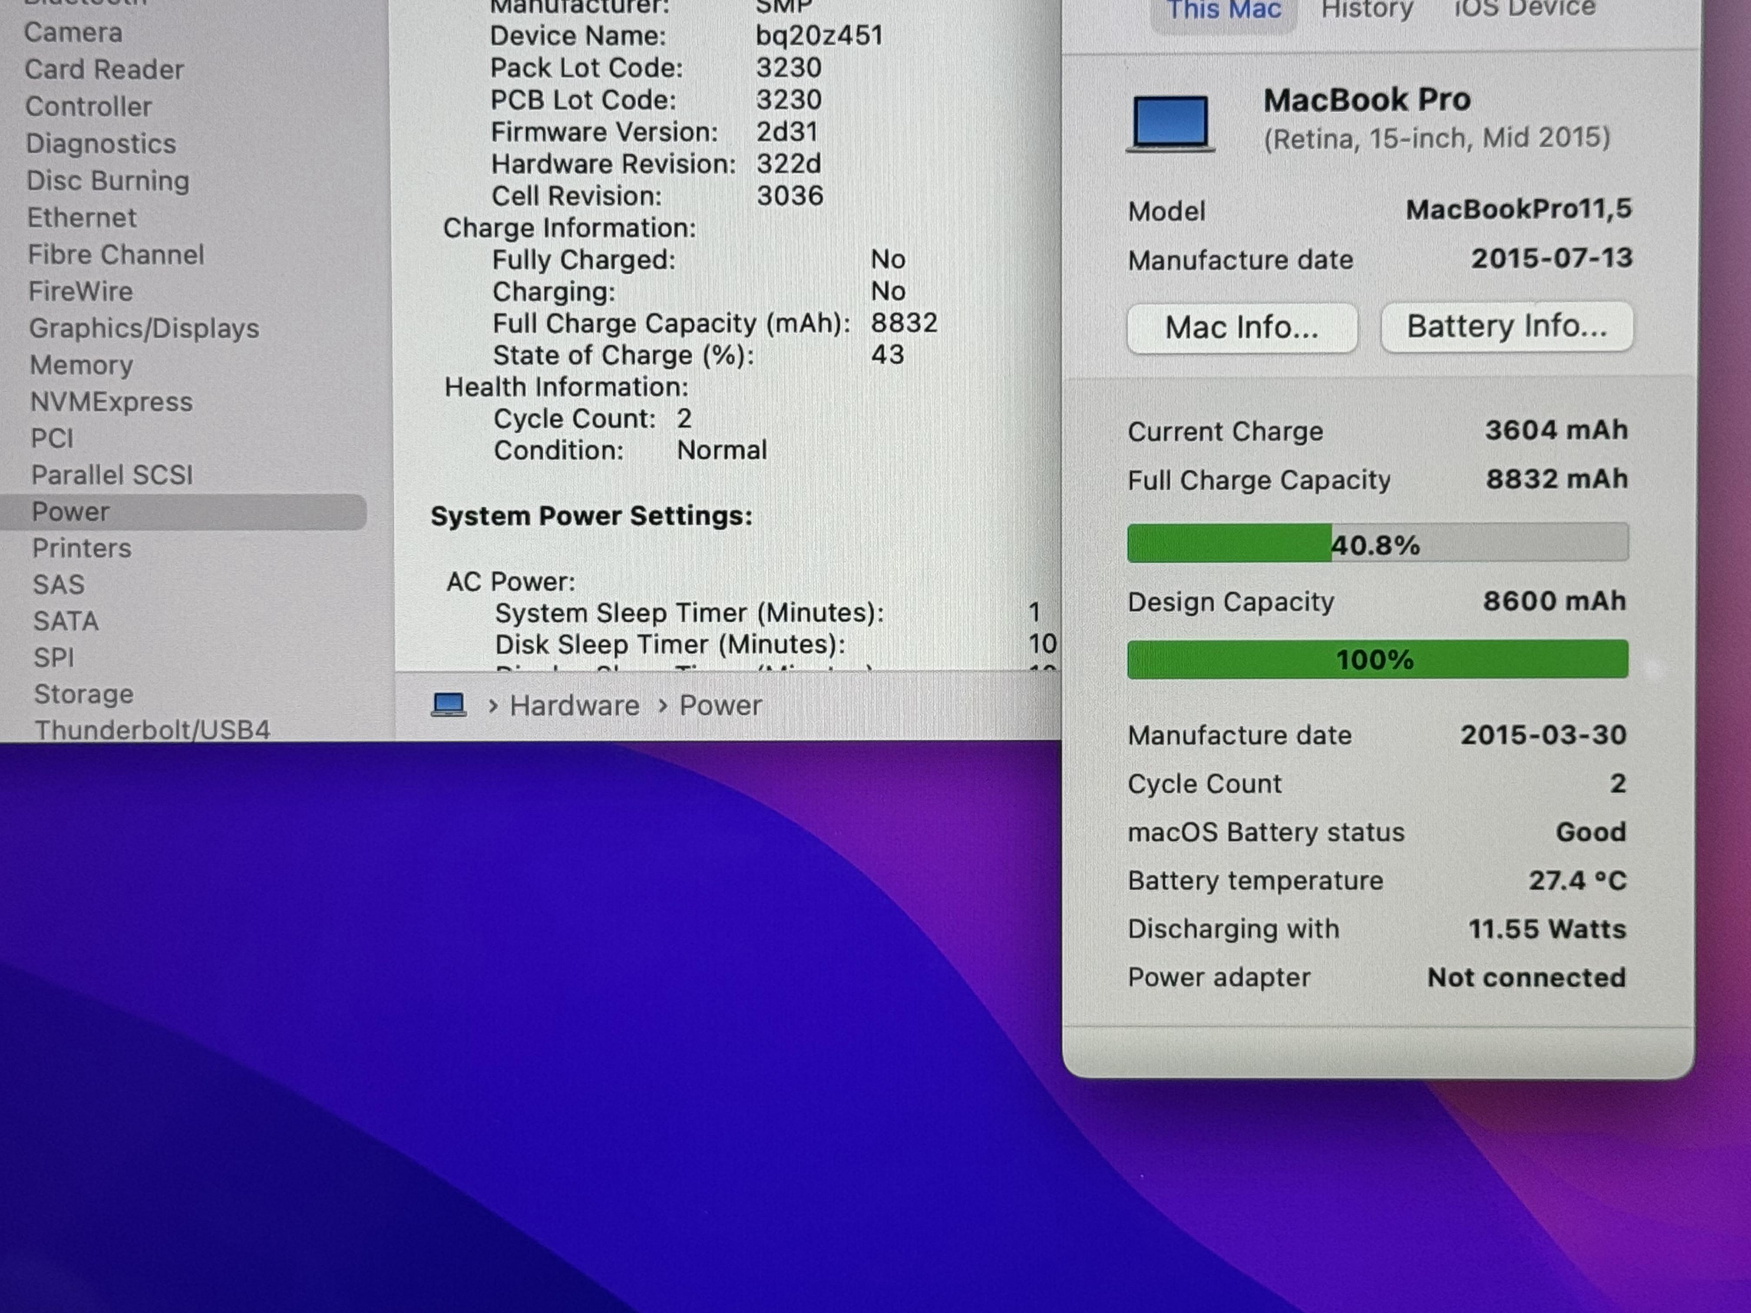Screen dimensions: 1751x1313
Task: Click the System Power Settings heading
Action: [591, 516]
